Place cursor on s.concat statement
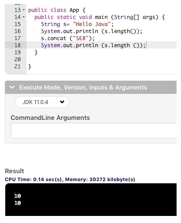This screenshot has width=181, height=223. click(x=68, y=38)
